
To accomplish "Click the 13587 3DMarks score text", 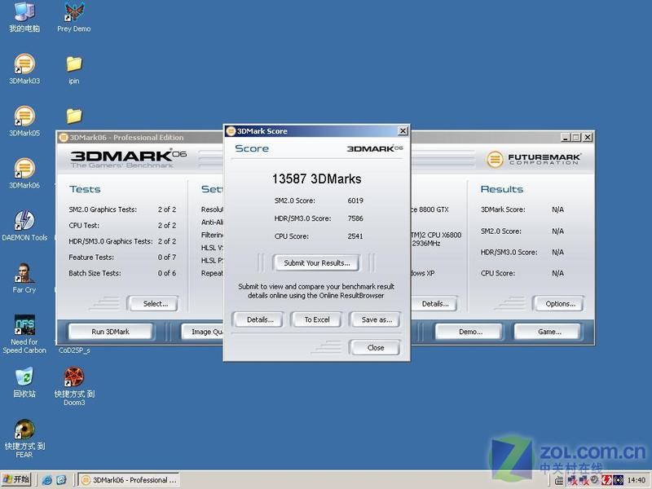I will coord(316,179).
